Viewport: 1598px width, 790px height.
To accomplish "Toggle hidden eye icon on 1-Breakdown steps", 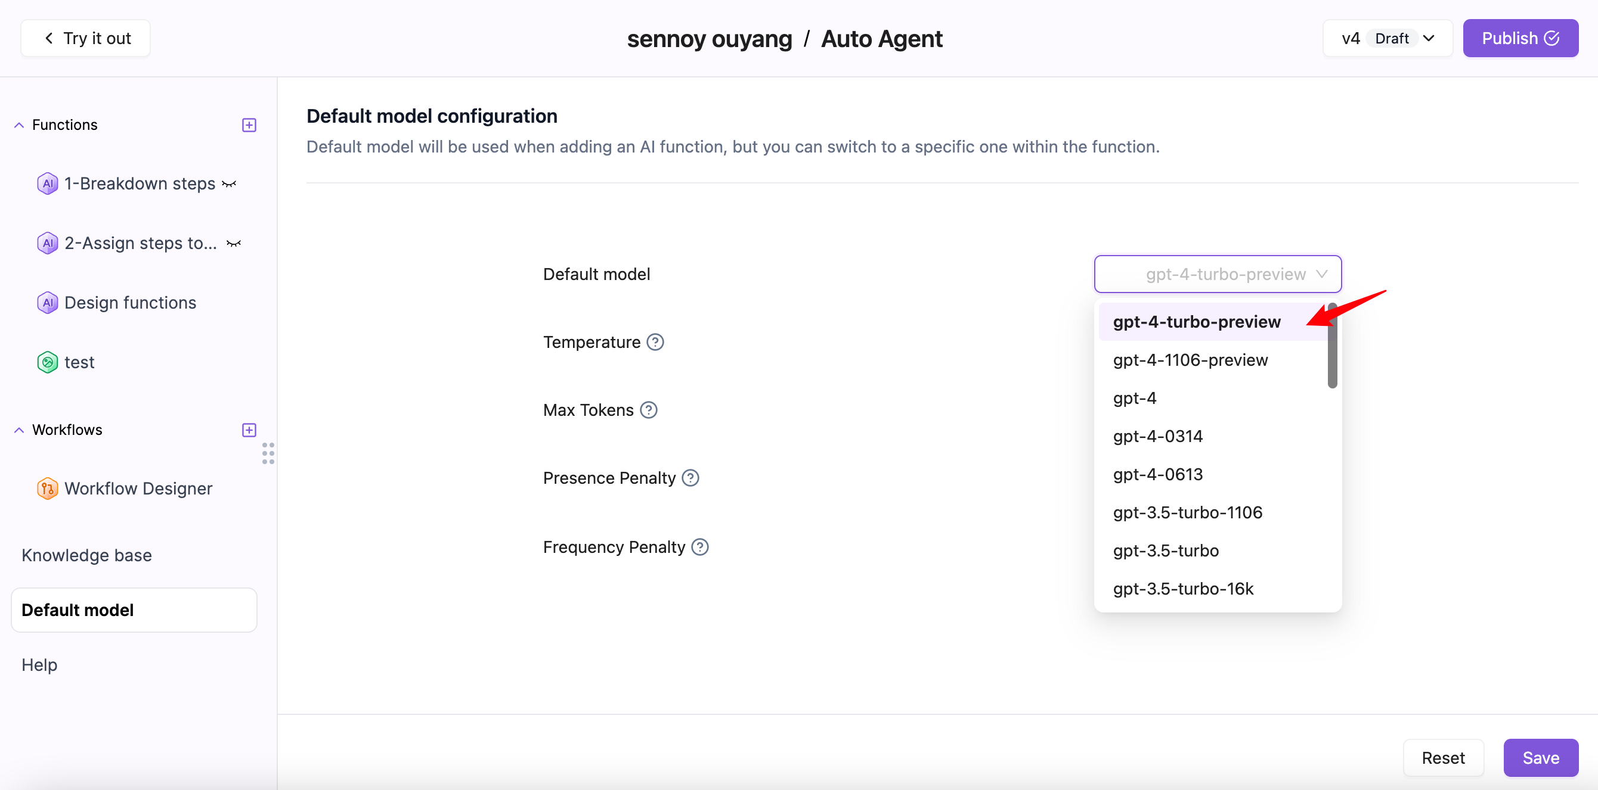I will pos(229,184).
